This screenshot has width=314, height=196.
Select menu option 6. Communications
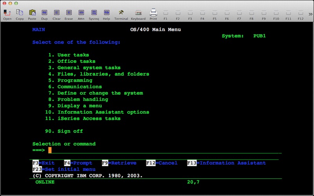pyautogui.click(x=75, y=87)
